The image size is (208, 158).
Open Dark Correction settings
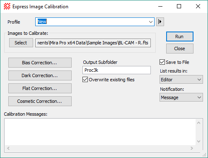(40, 75)
